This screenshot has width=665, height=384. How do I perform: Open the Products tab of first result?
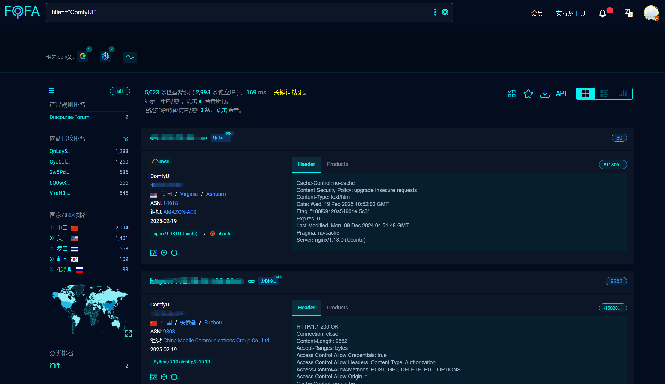coord(337,164)
